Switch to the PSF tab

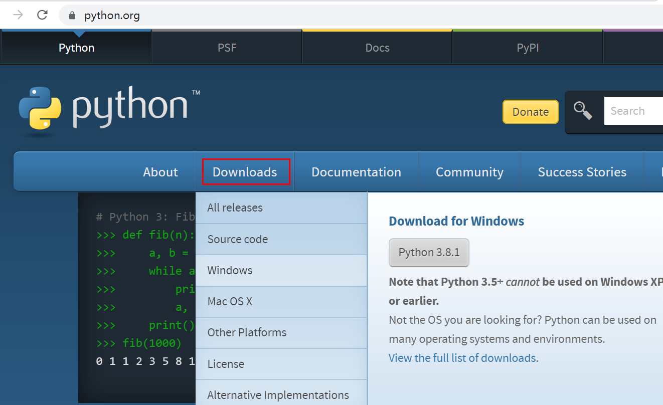pyautogui.click(x=227, y=48)
